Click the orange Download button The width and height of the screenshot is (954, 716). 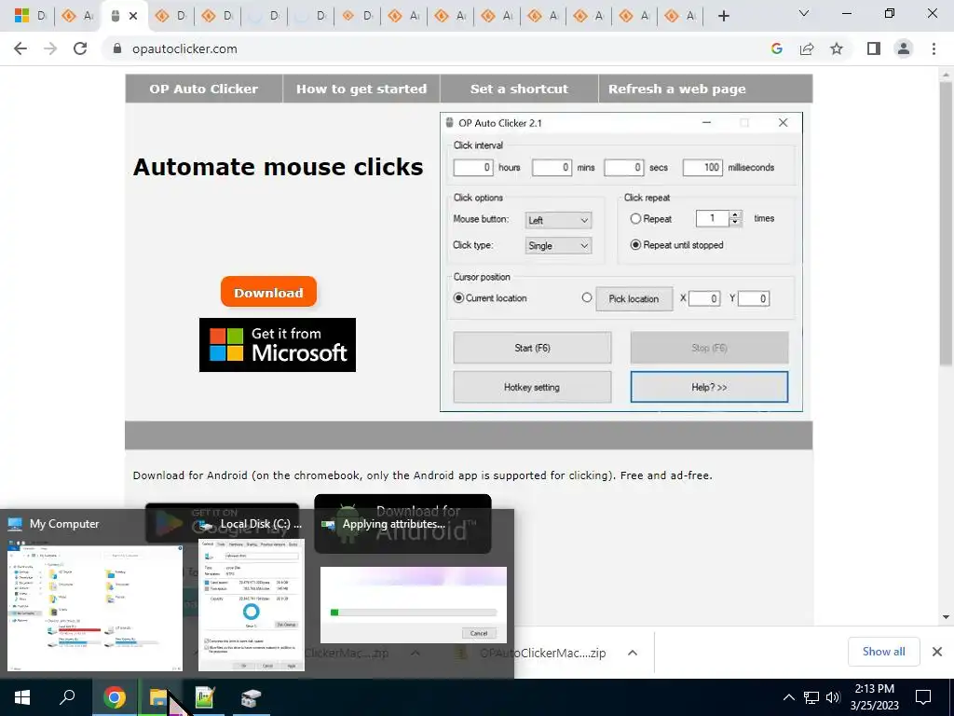(268, 292)
